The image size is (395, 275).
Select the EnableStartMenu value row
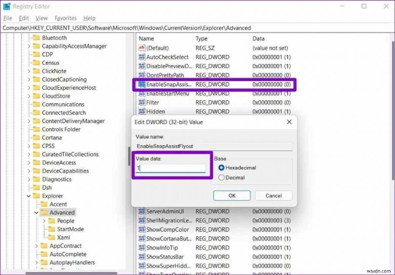[214, 93]
